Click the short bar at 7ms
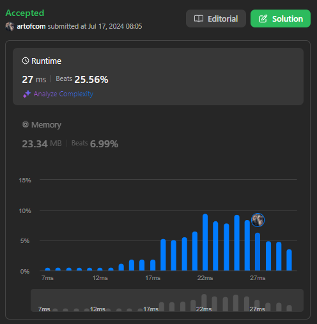 47,269
